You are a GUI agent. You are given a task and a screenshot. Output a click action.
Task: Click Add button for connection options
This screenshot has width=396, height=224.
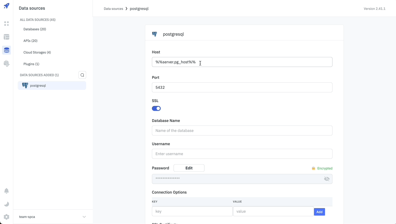click(319, 212)
